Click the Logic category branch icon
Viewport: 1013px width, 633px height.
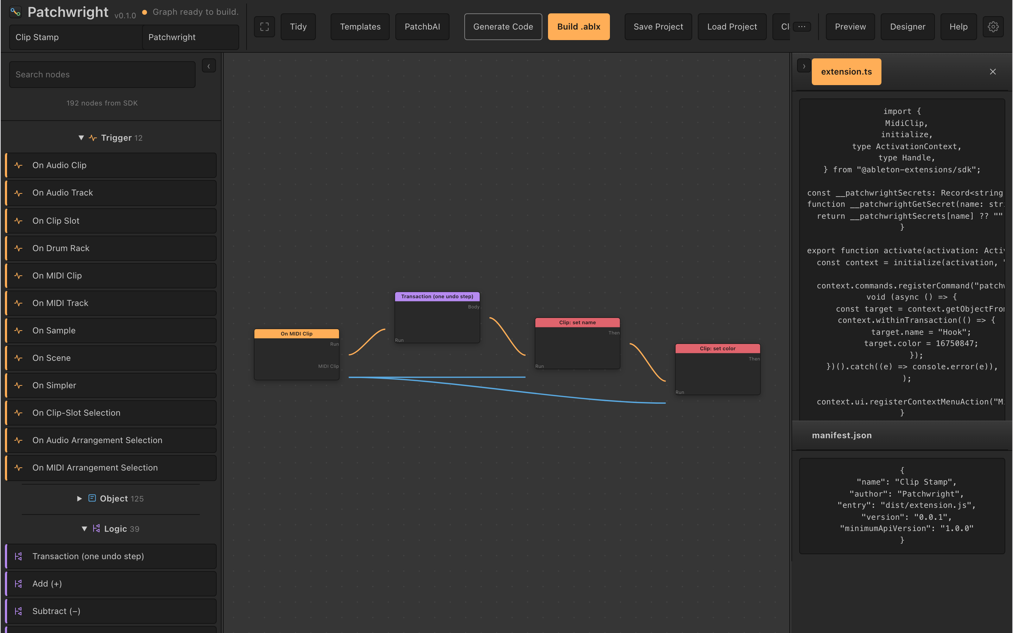point(96,528)
